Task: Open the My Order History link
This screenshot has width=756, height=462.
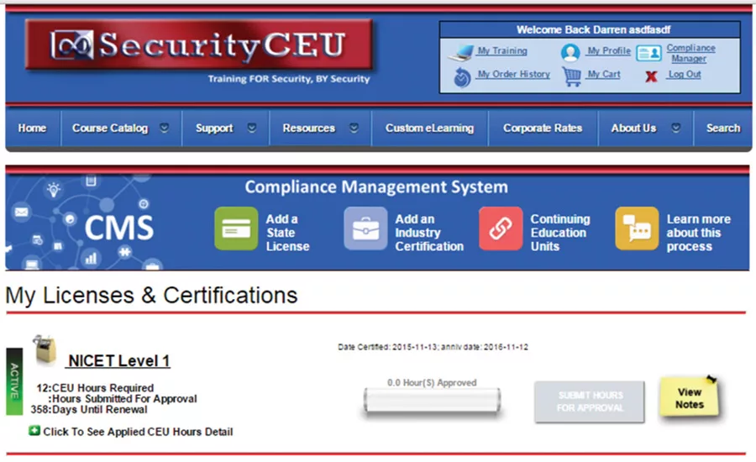Action: tap(513, 74)
